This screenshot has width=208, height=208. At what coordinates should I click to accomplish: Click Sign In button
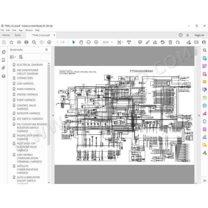tap(199, 35)
